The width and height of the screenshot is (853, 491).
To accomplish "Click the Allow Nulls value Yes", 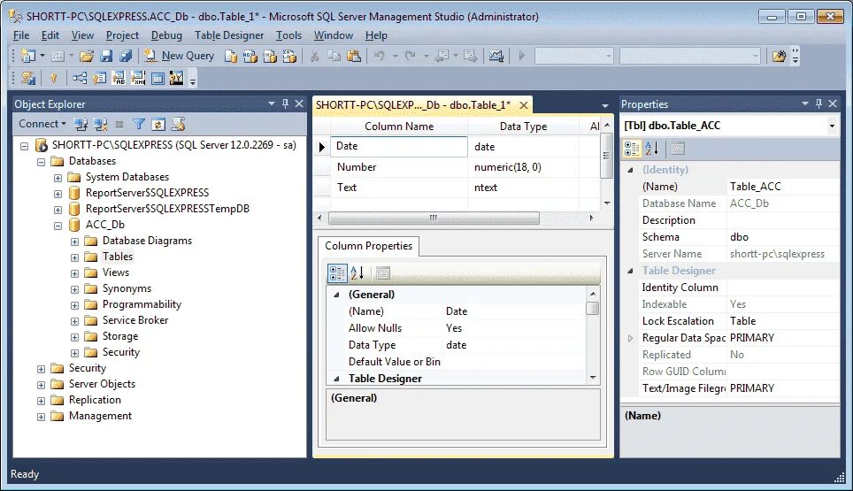I will point(514,328).
